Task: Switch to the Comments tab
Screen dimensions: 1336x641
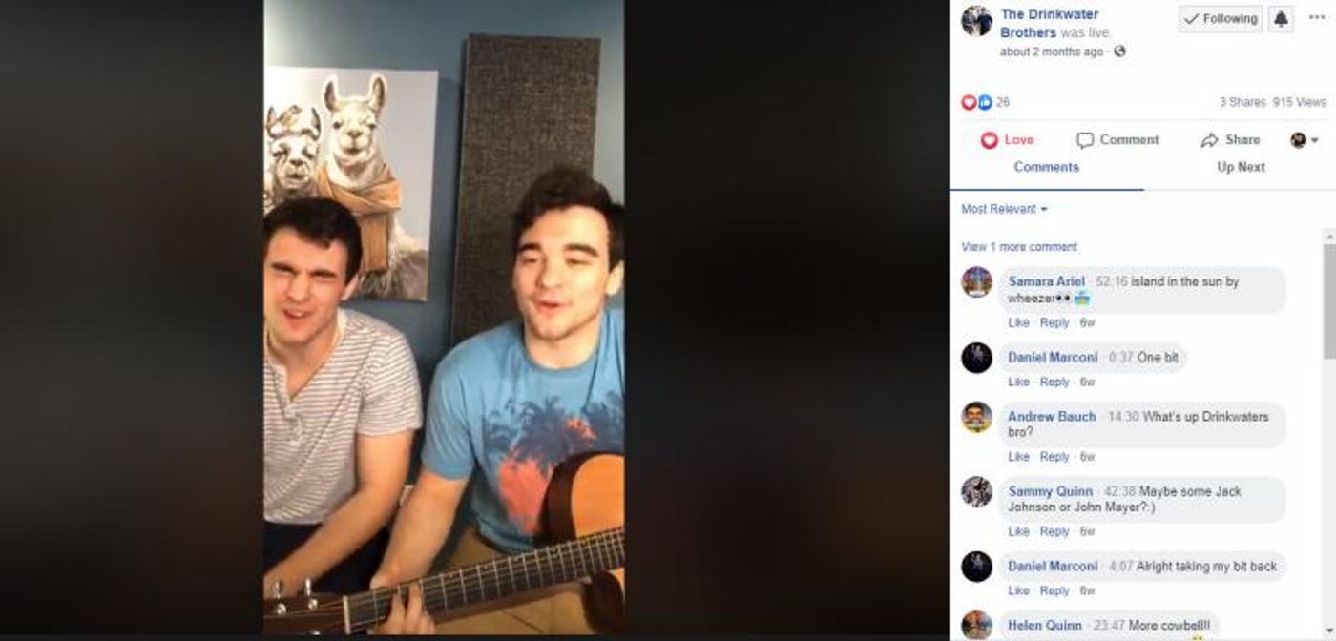Action: pyautogui.click(x=1046, y=167)
